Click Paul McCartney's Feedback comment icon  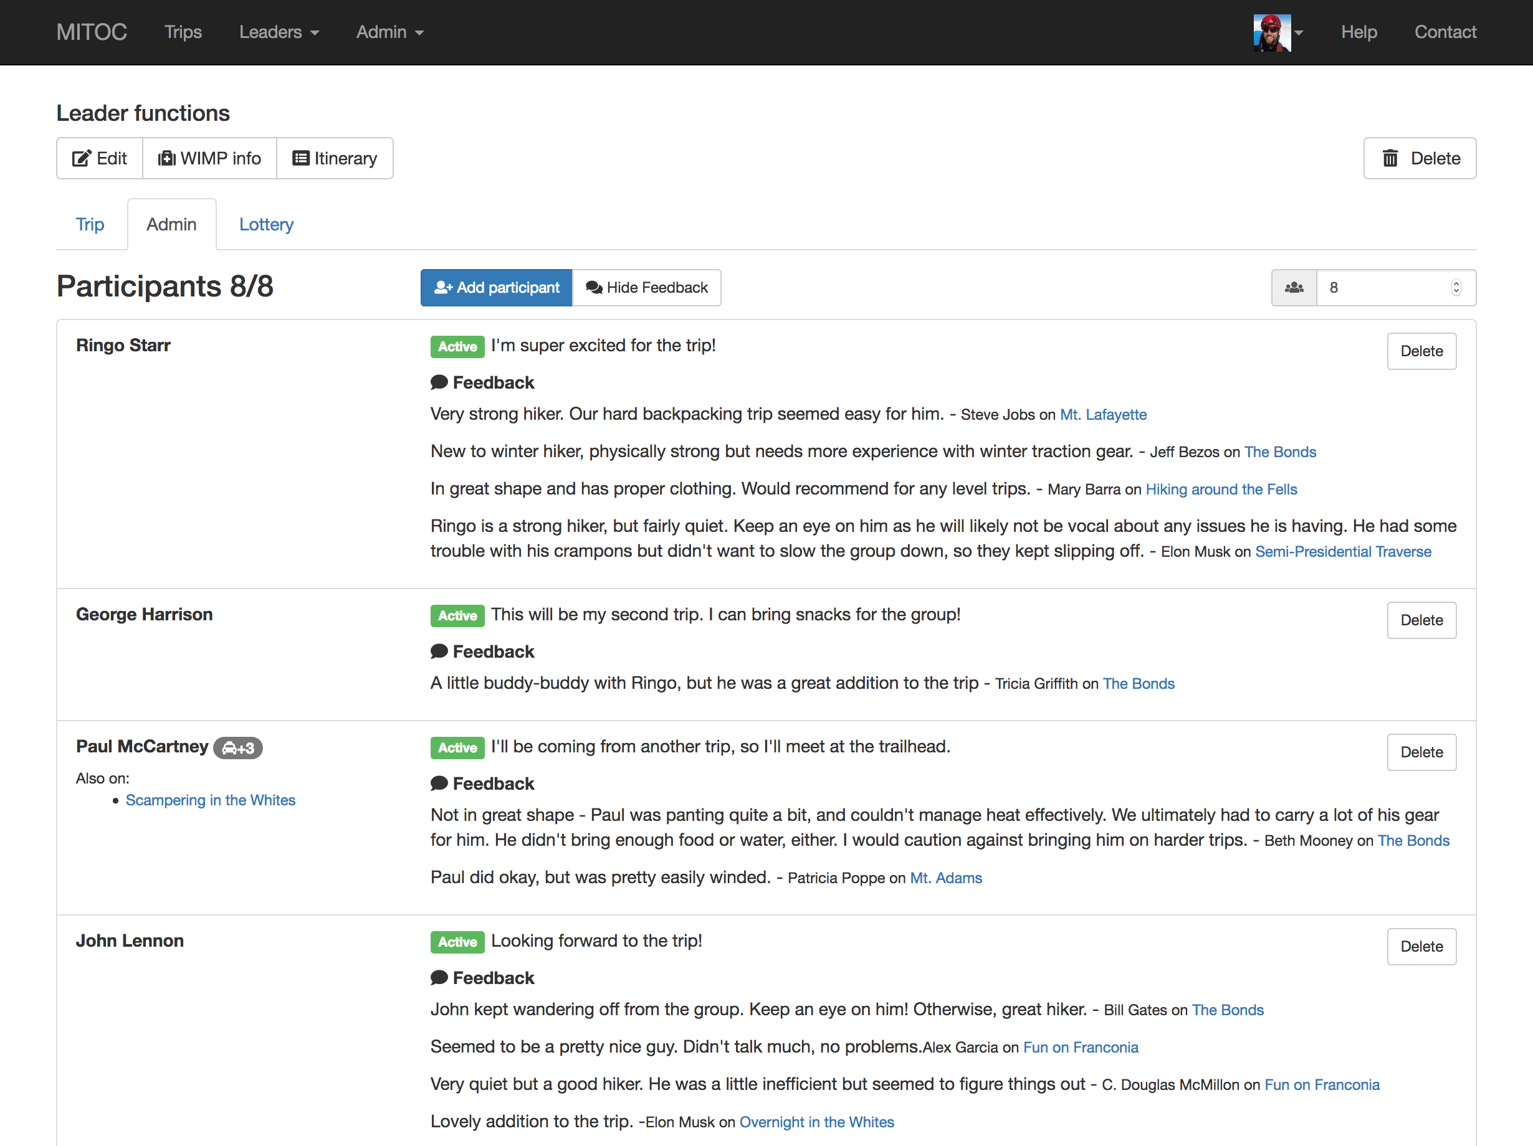click(x=439, y=783)
